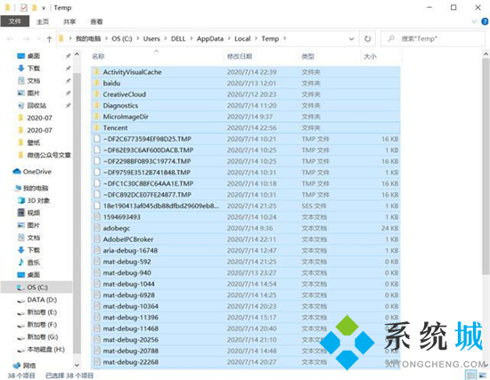The width and height of the screenshot is (490, 380).
Task: Expand the ribbon chevron near help
Action: (x=474, y=21)
